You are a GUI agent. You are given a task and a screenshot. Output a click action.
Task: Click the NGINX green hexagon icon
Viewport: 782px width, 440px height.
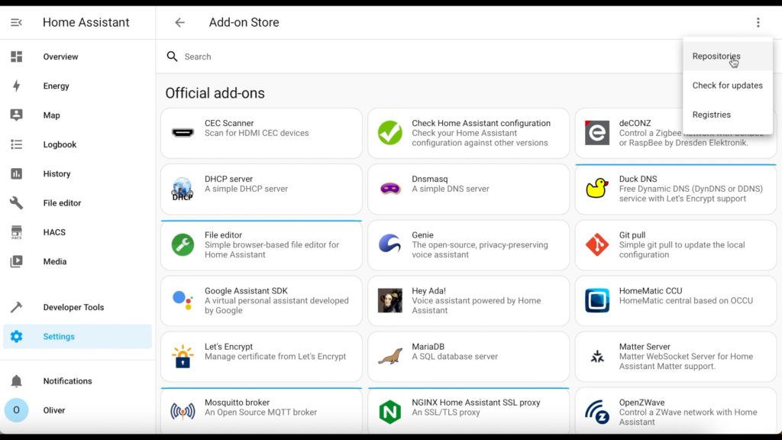point(390,412)
